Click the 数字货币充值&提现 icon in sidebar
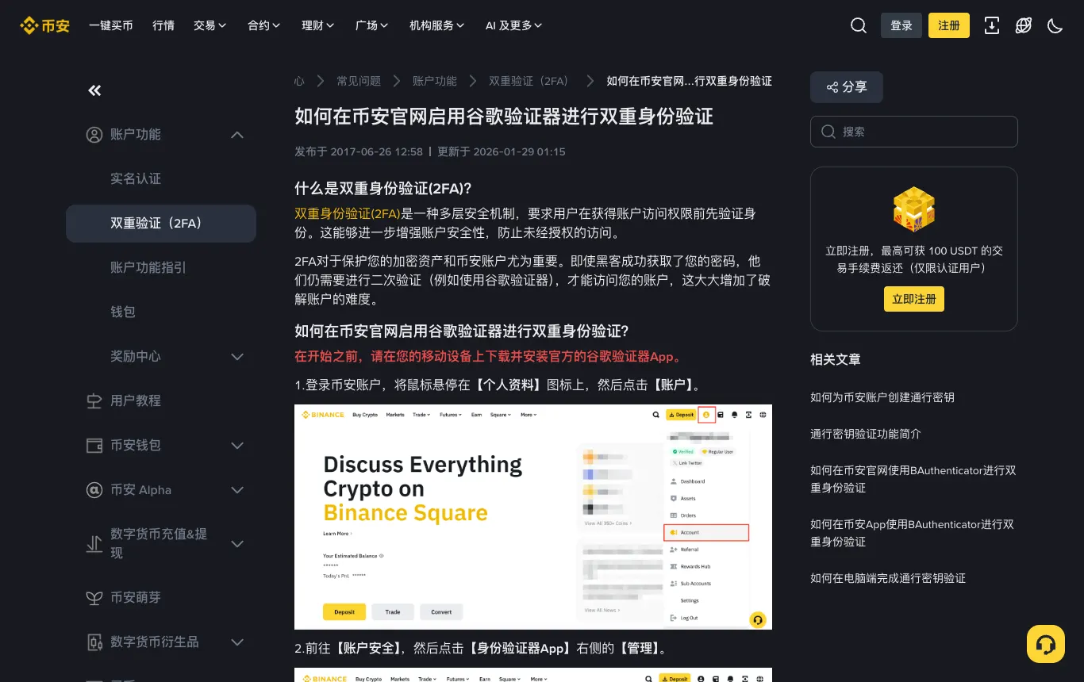Image resolution: width=1084 pixels, height=682 pixels. pyautogui.click(x=94, y=544)
